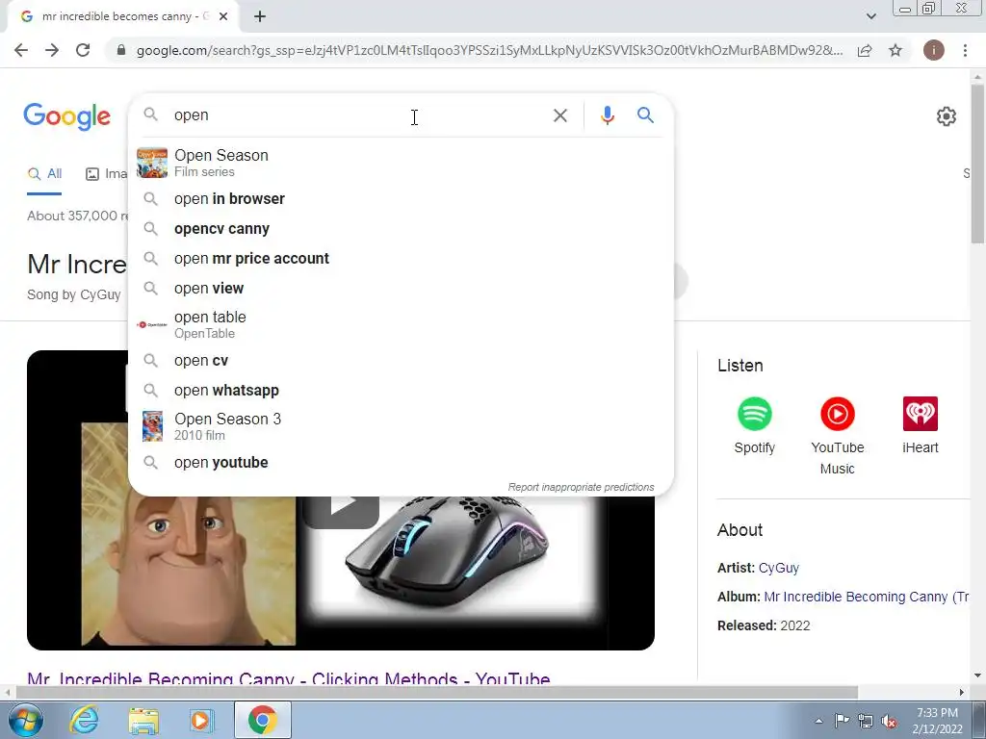
Task: Share this page icon in address bar
Action: 865,50
